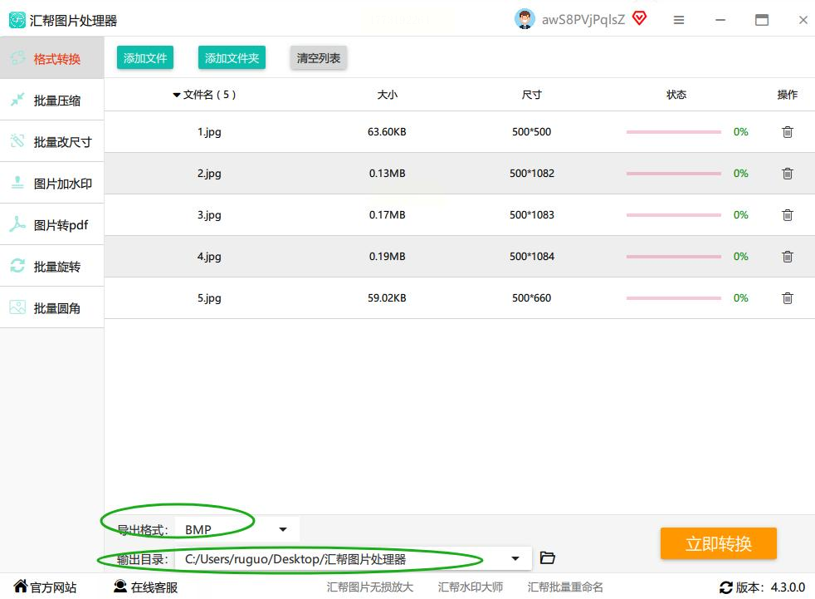Viewport: 815px width, 599px height.
Task: Select the 5.jpg file name
Action: 209,299
